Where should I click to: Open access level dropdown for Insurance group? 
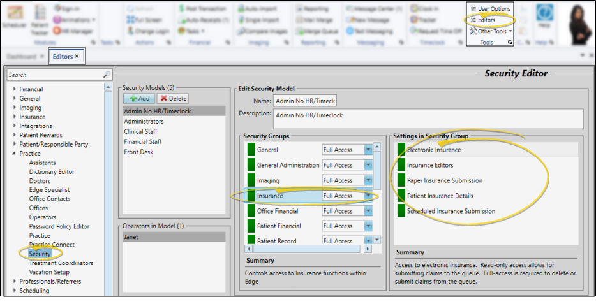click(x=368, y=196)
